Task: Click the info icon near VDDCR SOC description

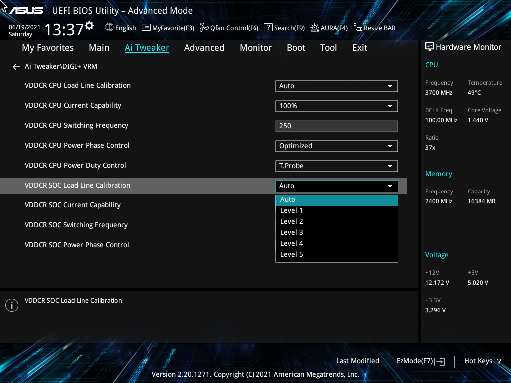Action: click(11, 305)
